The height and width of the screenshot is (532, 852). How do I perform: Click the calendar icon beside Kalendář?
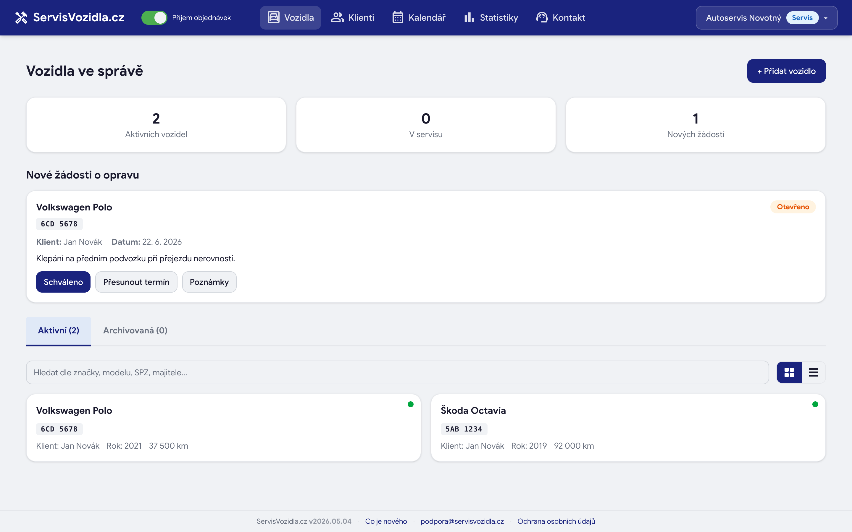(x=398, y=18)
